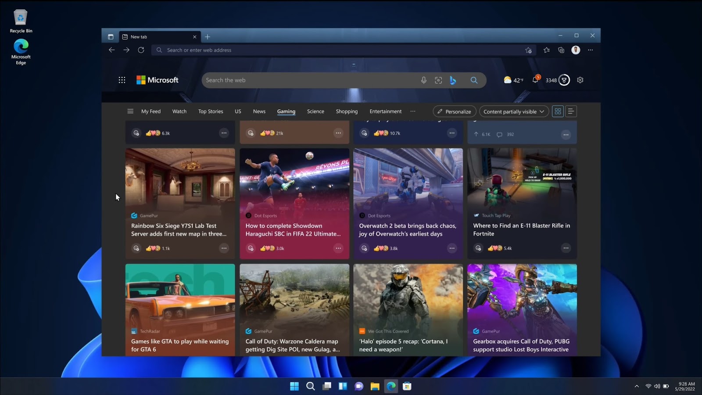Viewport: 702px width, 395px height.
Task: Open page settings gear icon
Action: [580, 80]
